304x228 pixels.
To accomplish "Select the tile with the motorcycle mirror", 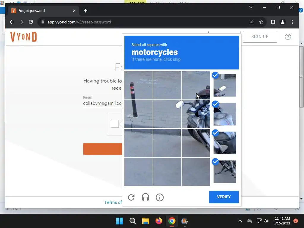I will point(167,114).
